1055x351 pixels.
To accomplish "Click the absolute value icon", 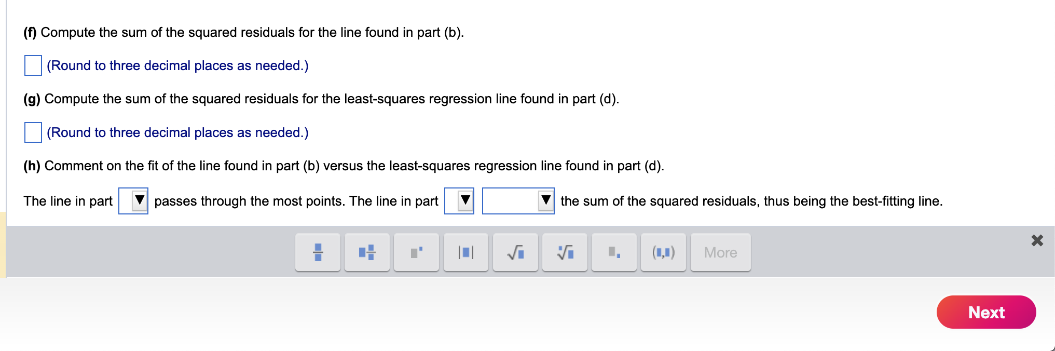I will point(465,252).
